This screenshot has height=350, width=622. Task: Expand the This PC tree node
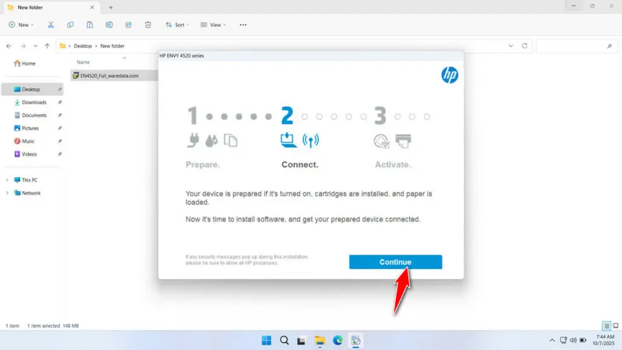[7, 180]
